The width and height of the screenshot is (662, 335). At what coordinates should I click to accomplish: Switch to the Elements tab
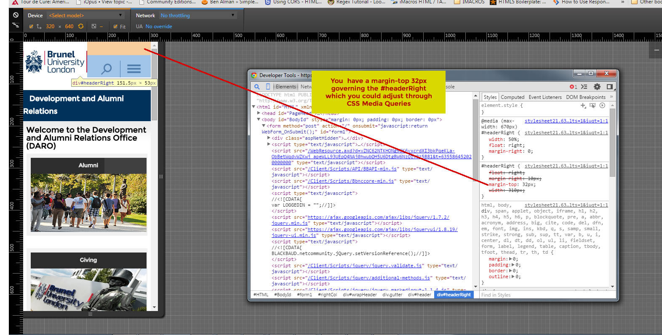tap(286, 87)
